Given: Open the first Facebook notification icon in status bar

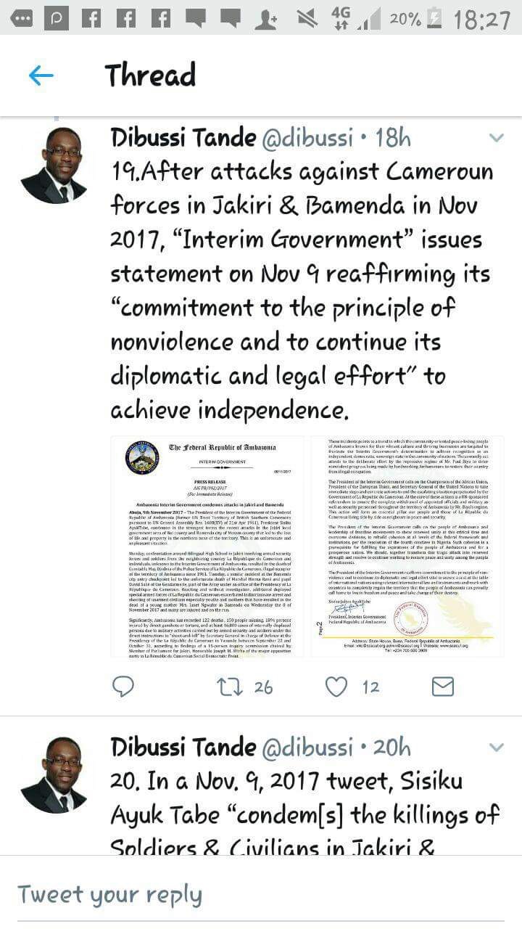Looking at the screenshot, I should click(x=91, y=18).
